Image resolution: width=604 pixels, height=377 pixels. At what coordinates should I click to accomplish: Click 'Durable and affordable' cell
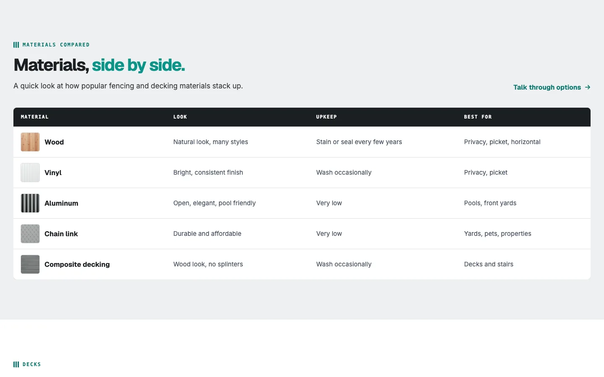tap(207, 234)
